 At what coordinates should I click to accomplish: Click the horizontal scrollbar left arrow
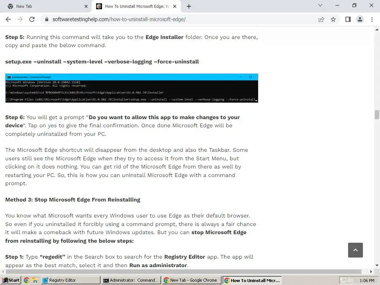[3, 272]
